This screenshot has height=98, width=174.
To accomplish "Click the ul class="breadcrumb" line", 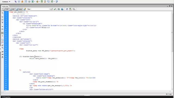I will point(32,24).
